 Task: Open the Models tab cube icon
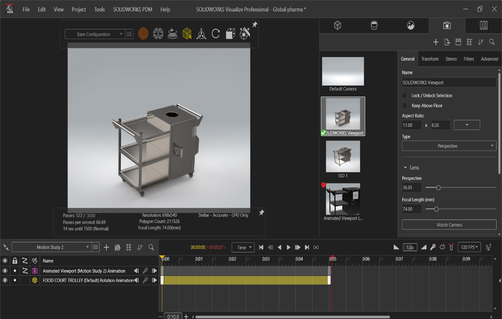tap(338, 26)
